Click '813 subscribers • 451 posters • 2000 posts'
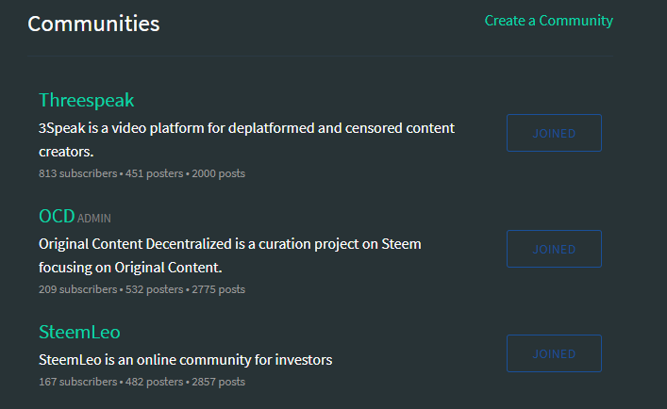The image size is (667, 409). [142, 173]
